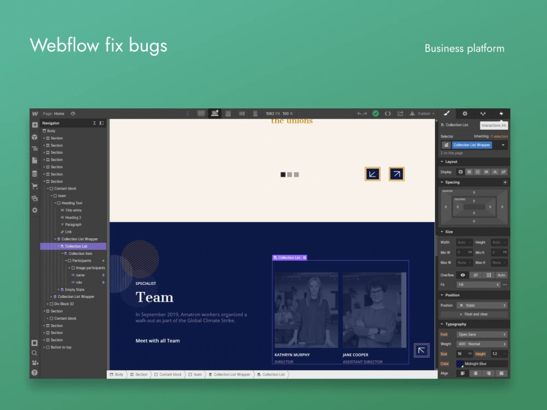This screenshot has height=410, width=547.
Task: Toggle the preview eye icon next to Home
Action: [73, 114]
